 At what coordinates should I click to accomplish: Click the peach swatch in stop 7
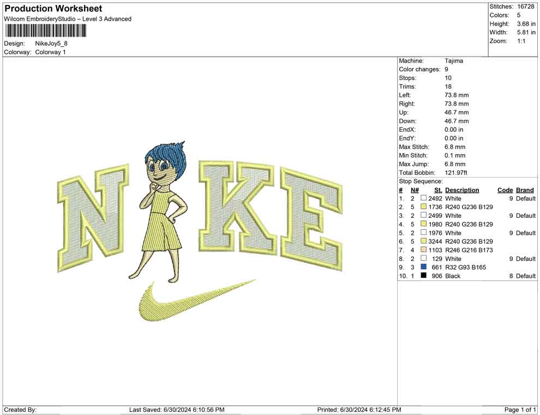424,249
